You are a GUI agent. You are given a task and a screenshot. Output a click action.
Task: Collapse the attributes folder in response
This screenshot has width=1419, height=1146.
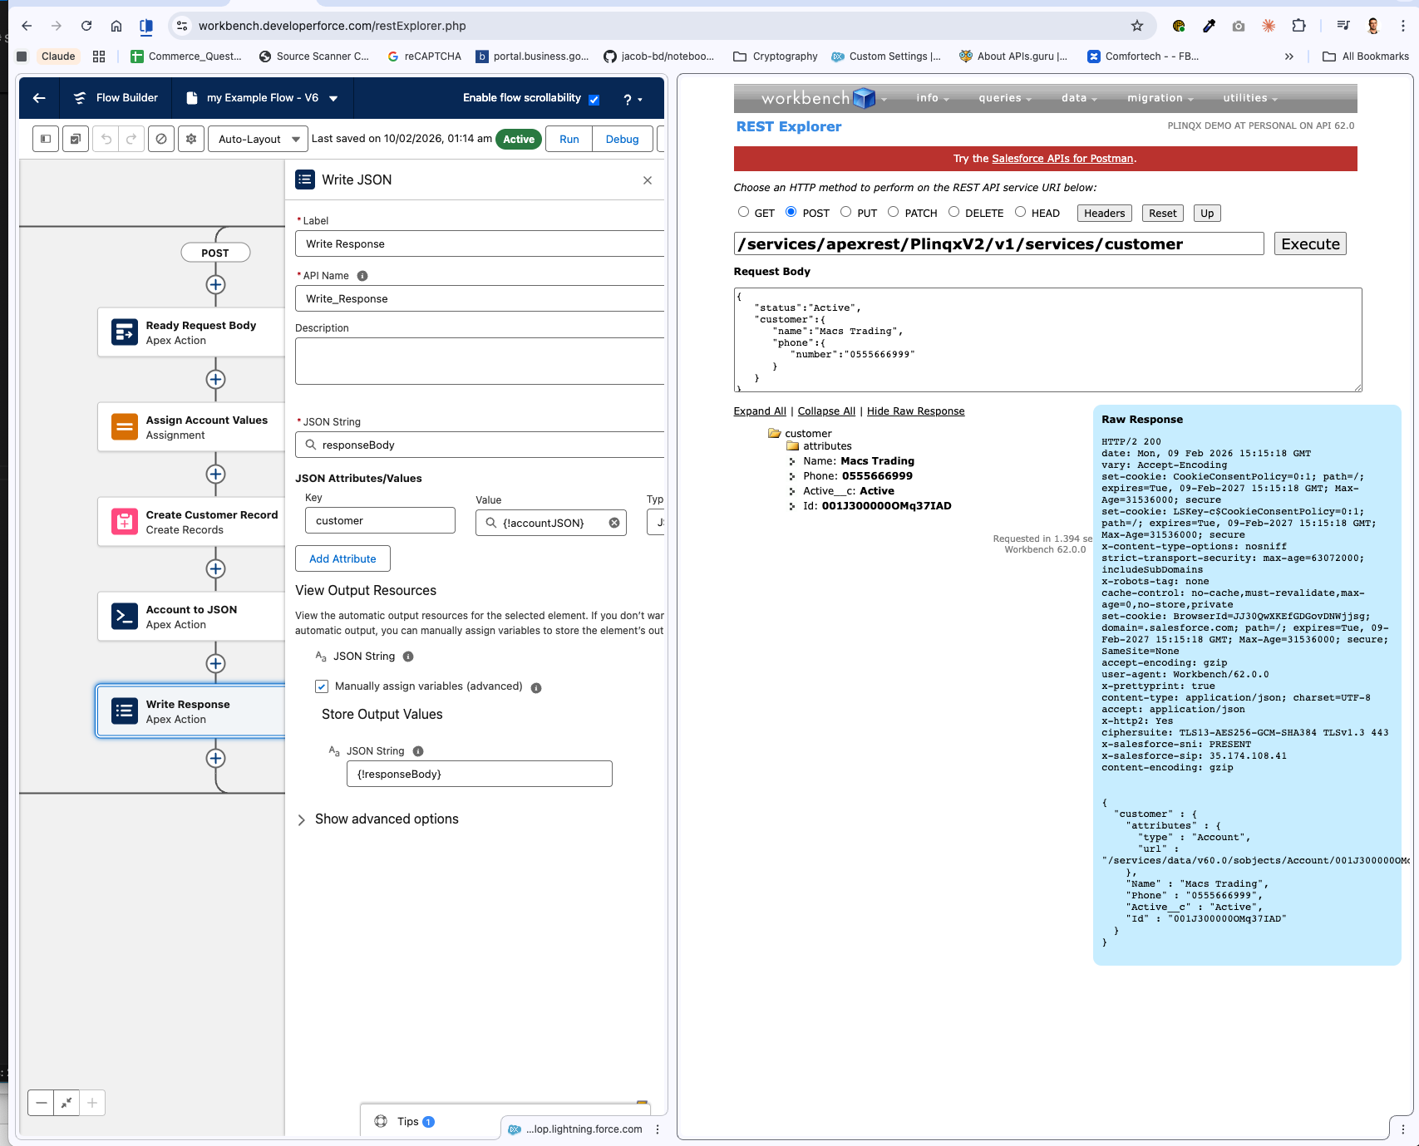tap(792, 446)
